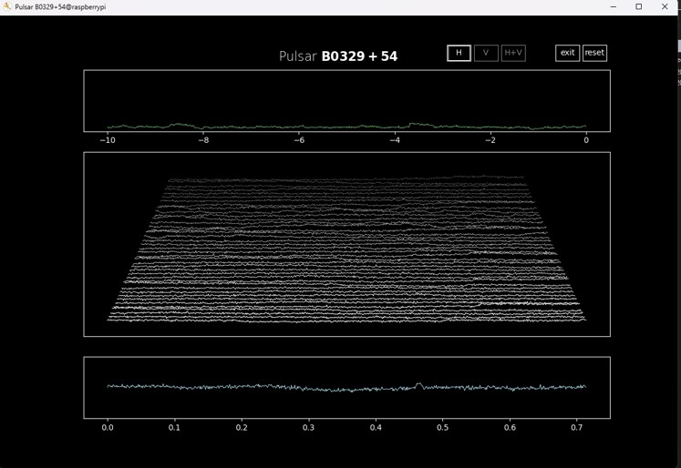Select the H polarization button
Screen dimensions: 681x468
[459, 53]
